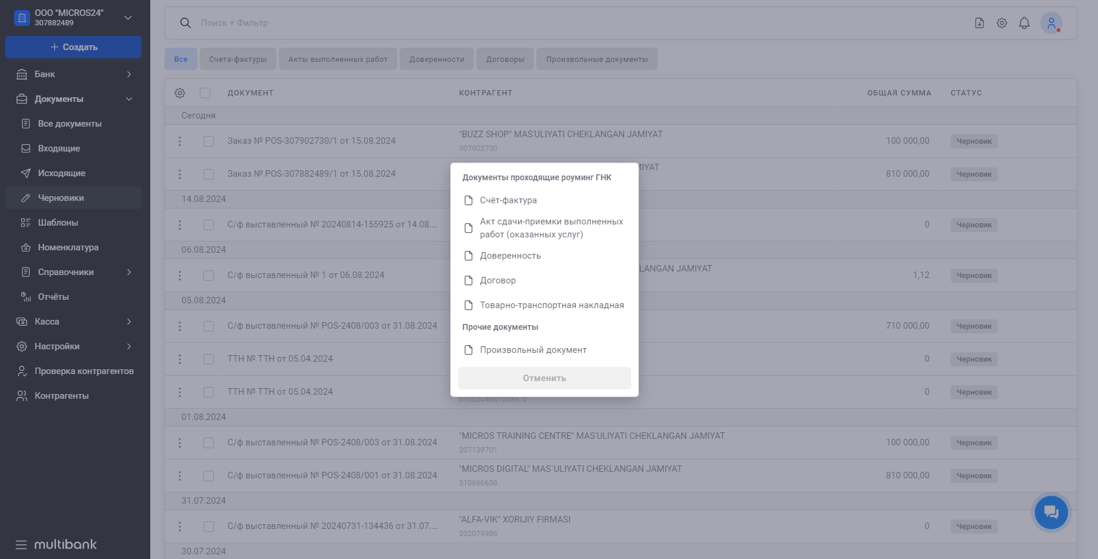Collapse sidebar using hamburger icon near multibank
The height and width of the screenshot is (559, 1098).
point(21,544)
